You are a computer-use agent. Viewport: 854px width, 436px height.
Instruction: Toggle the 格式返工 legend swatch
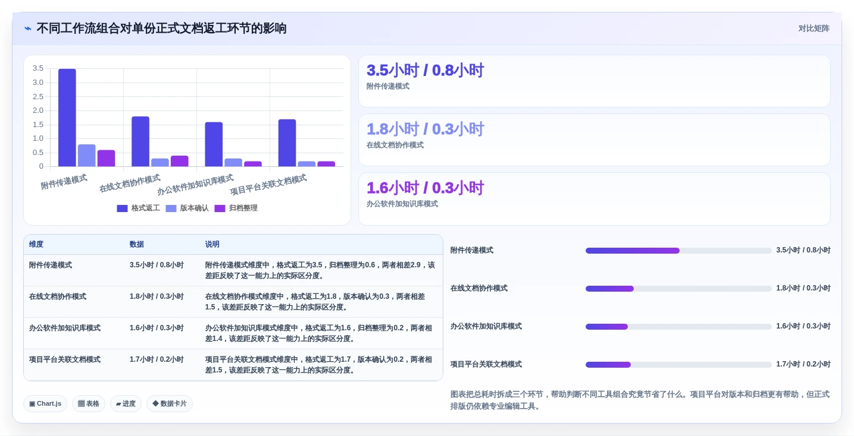tap(122, 208)
